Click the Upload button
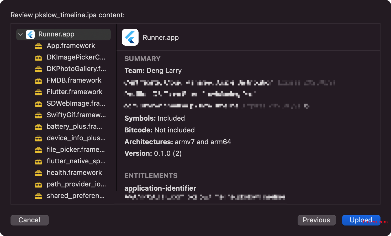The height and width of the screenshot is (236, 391). (x=361, y=220)
